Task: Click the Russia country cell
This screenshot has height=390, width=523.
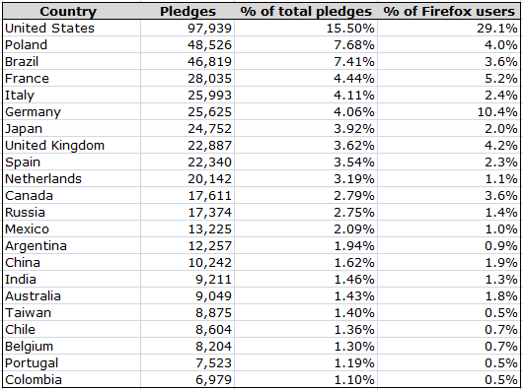Action: (72, 212)
